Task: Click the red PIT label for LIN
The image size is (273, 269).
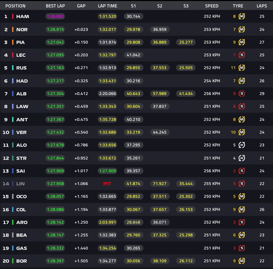Action: point(107,184)
